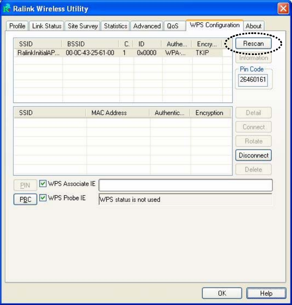Click the Detail button

pos(253,113)
